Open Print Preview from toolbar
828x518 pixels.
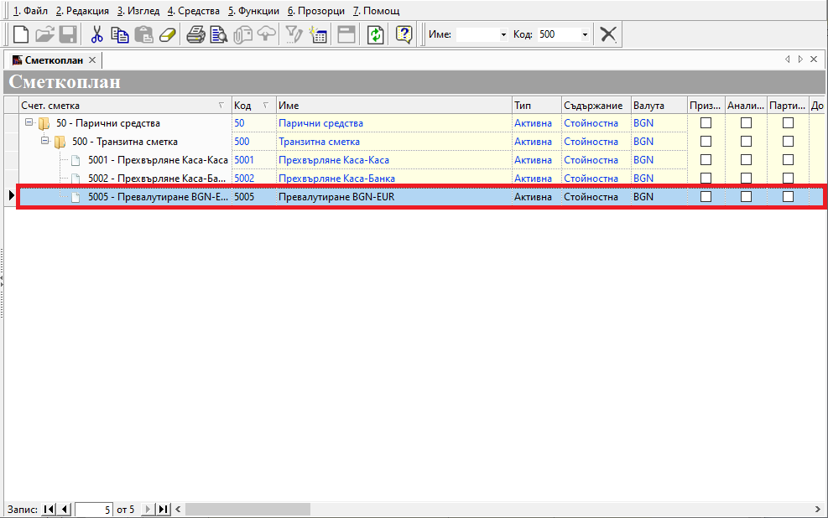pyautogui.click(x=219, y=34)
